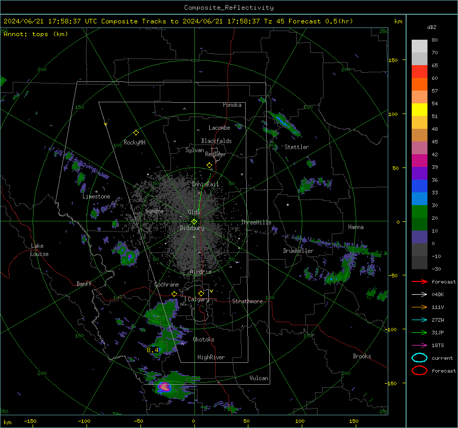
Task: Click the Vulcan town label
Action: coord(259,378)
